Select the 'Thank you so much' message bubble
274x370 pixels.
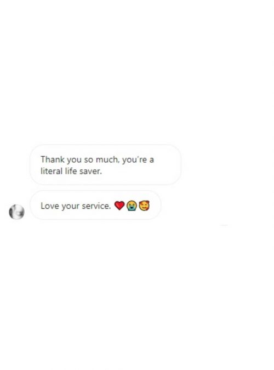[x=106, y=164]
